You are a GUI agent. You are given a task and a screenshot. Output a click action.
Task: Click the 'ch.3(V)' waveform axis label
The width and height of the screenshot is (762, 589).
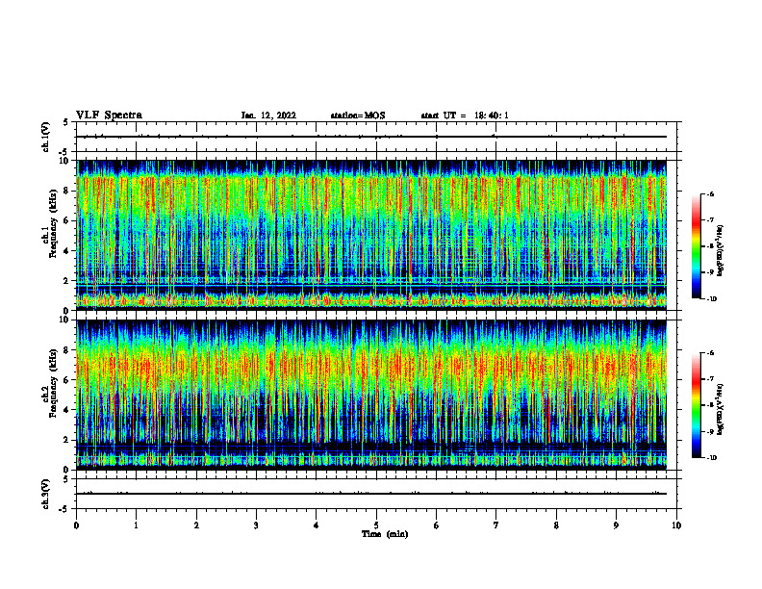45,494
